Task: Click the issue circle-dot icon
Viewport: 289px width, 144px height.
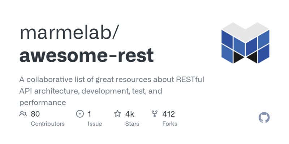Action: [x=80, y=114]
